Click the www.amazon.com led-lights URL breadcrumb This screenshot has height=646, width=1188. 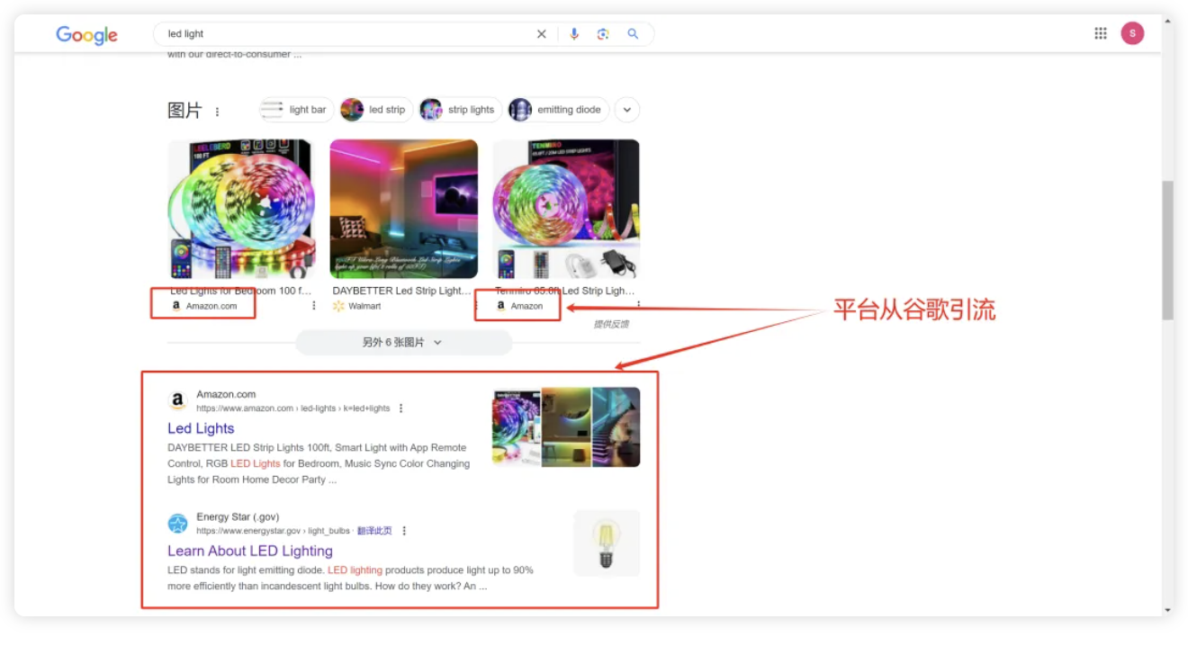click(293, 408)
